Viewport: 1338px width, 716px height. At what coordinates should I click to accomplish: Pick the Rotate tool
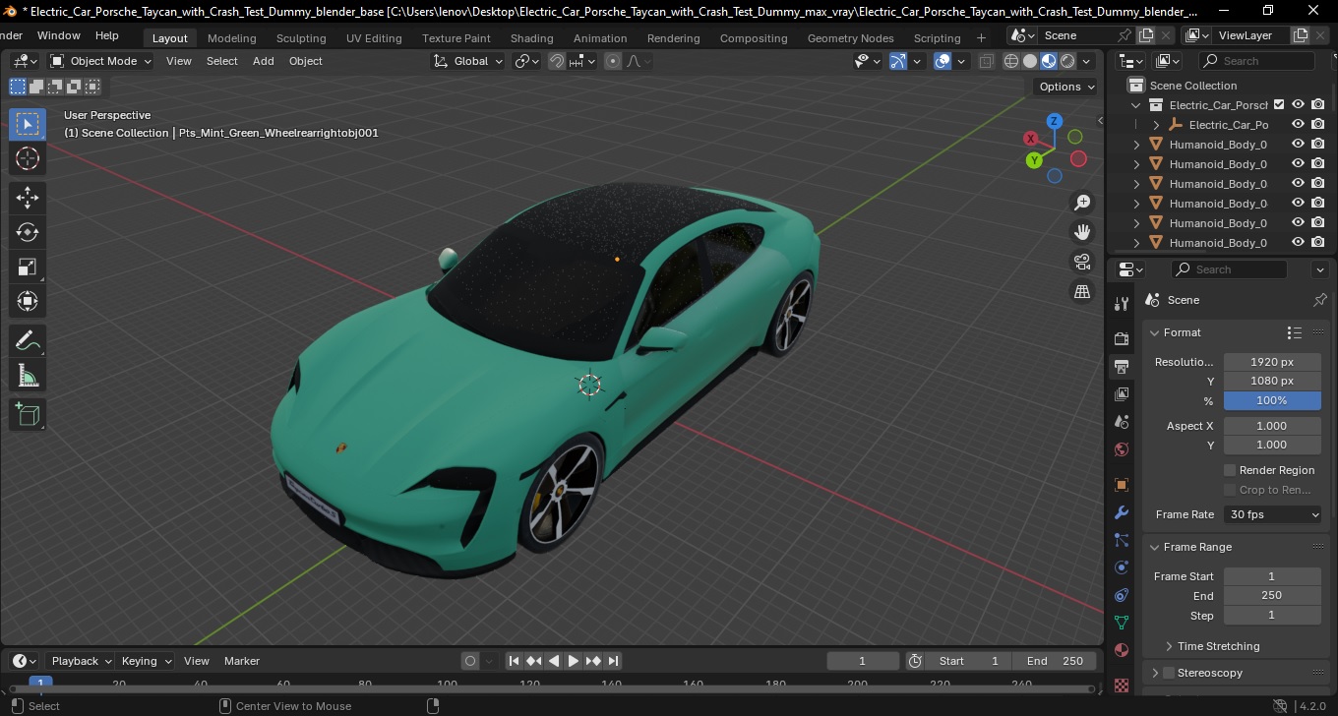[28, 232]
